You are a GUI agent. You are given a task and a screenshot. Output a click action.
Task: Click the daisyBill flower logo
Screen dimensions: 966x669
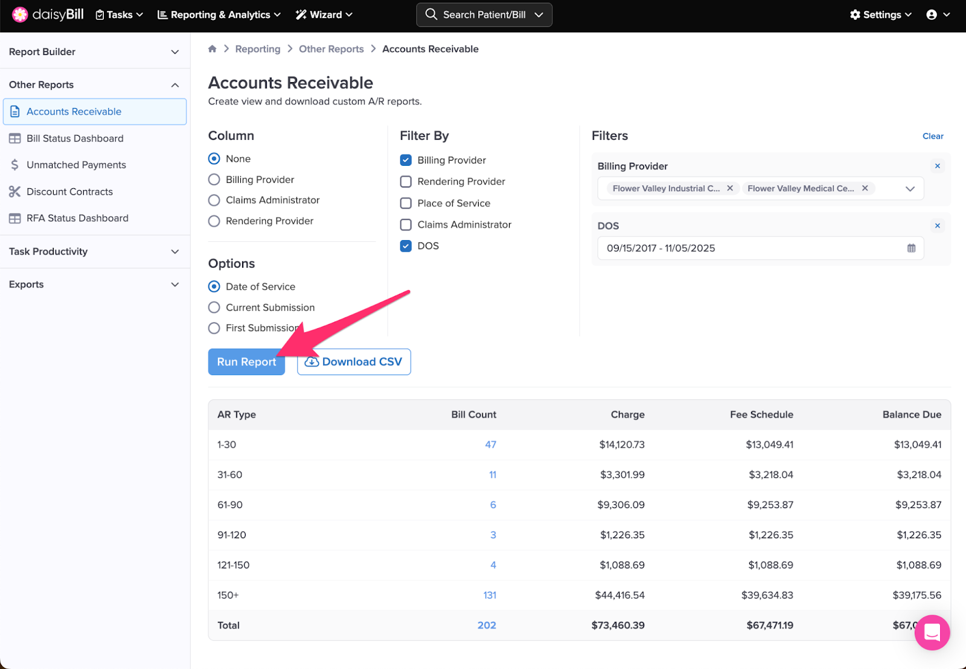(19, 14)
